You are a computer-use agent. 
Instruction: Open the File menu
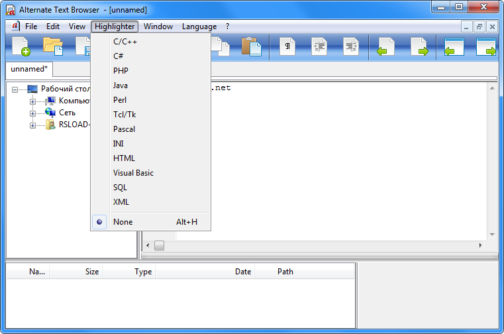pos(31,27)
